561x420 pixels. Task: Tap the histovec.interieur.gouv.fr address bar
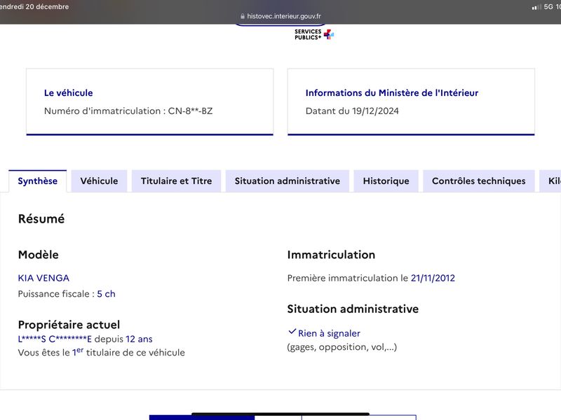tap(281, 16)
